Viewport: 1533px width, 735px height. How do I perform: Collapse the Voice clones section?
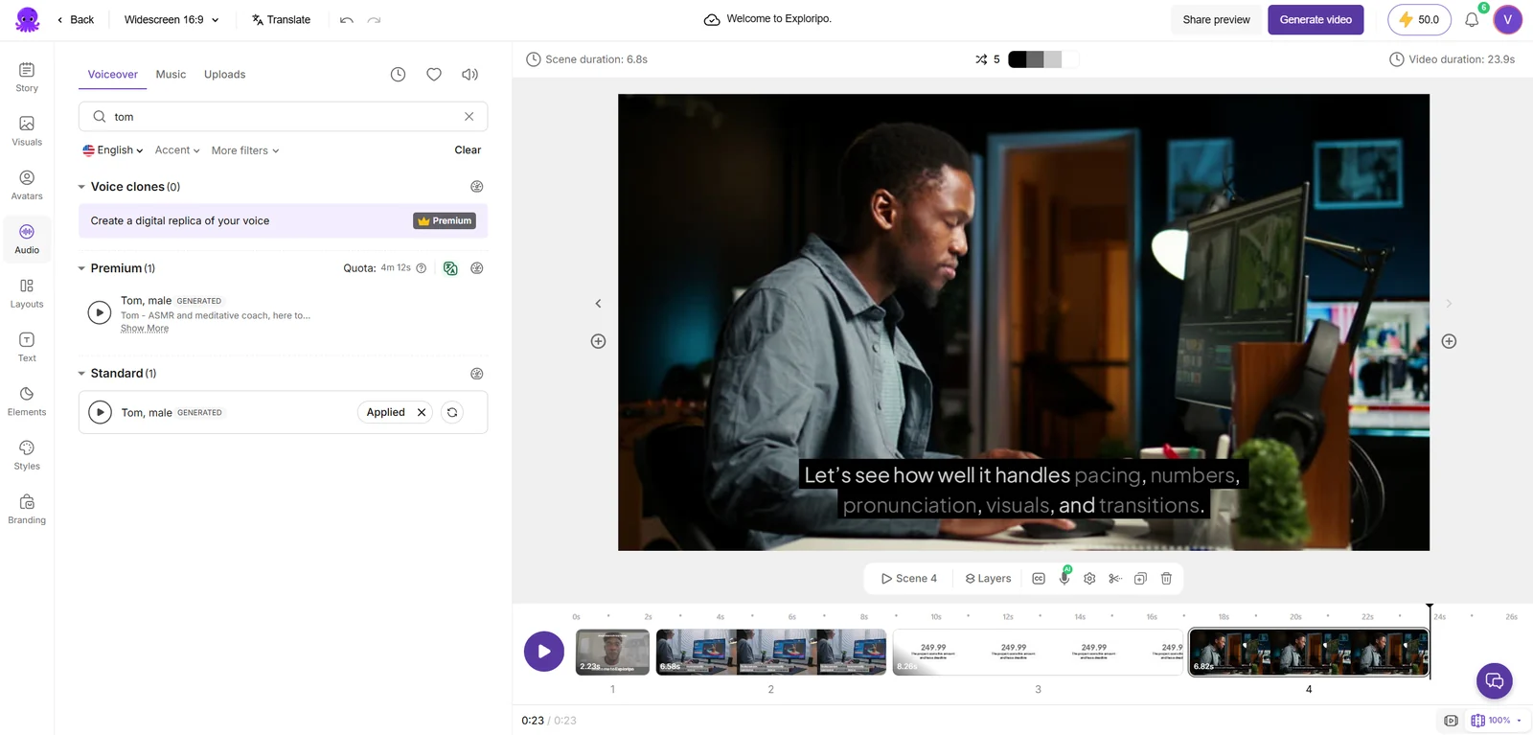pos(81,187)
